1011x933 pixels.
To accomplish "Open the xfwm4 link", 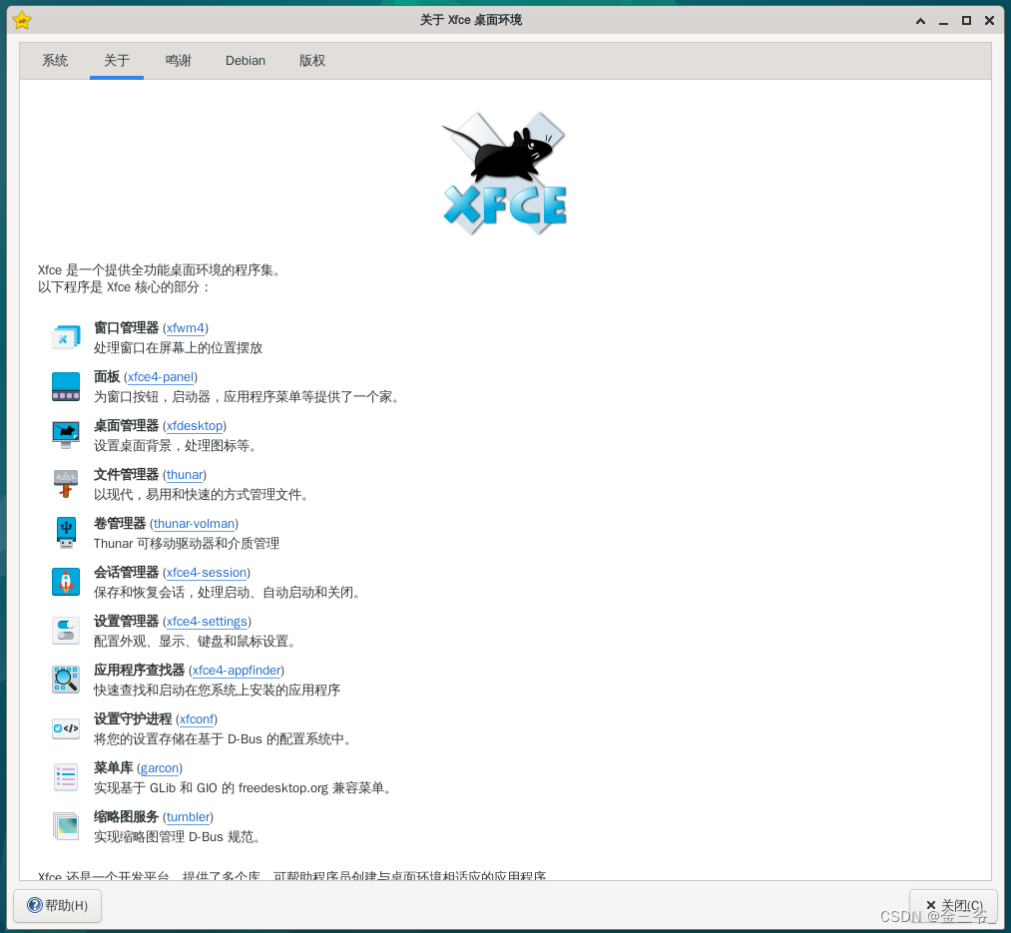I will pos(185,328).
